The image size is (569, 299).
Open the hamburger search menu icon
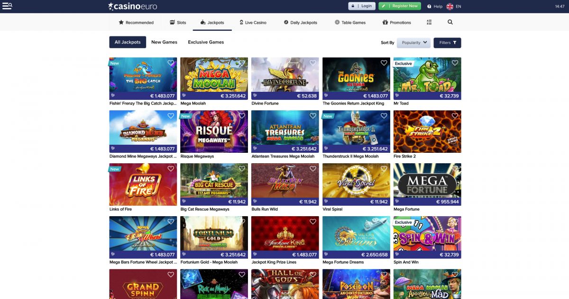7,6
